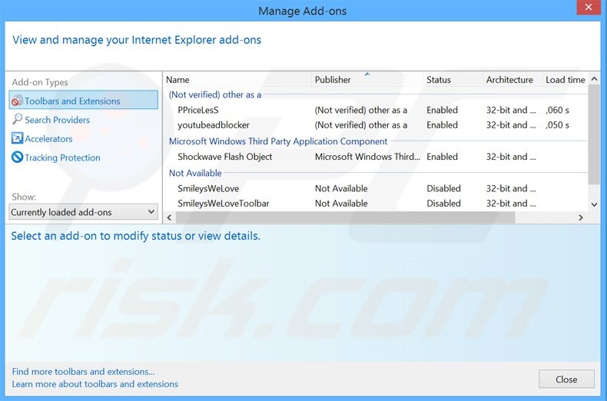The image size is (607, 401).
Task: Open the Currently loaded add-ons dropdown
Action: coord(83,212)
